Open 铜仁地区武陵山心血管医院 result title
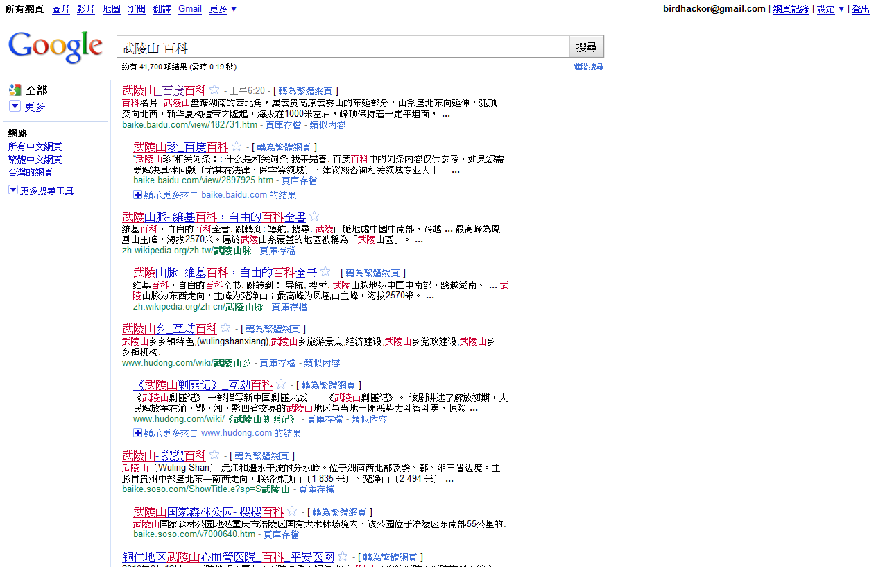876x567 pixels. [228, 557]
